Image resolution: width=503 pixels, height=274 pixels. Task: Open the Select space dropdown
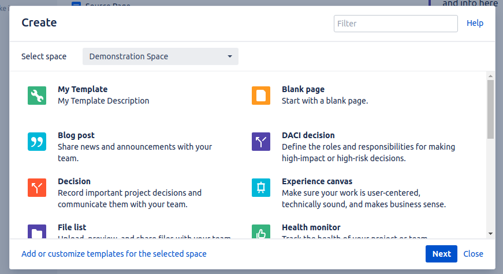click(161, 56)
